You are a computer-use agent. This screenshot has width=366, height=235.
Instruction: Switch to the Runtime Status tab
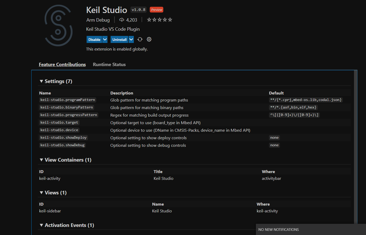point(109,65)
